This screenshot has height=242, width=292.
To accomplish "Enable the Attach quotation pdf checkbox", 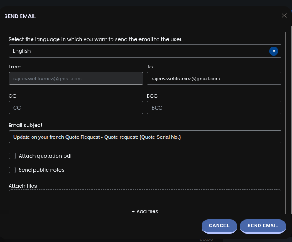I will pyautogui.click(x=12, y=156).
